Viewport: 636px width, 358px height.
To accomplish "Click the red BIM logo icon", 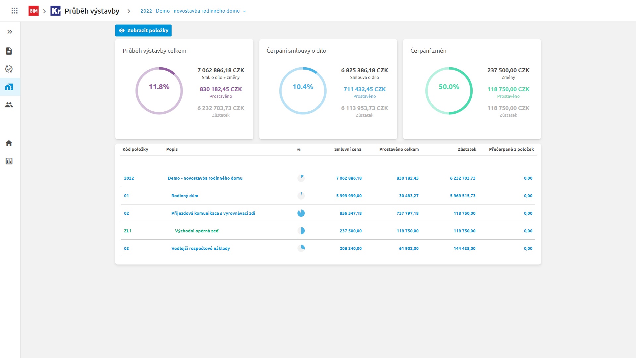I will (x=33, y=11).
